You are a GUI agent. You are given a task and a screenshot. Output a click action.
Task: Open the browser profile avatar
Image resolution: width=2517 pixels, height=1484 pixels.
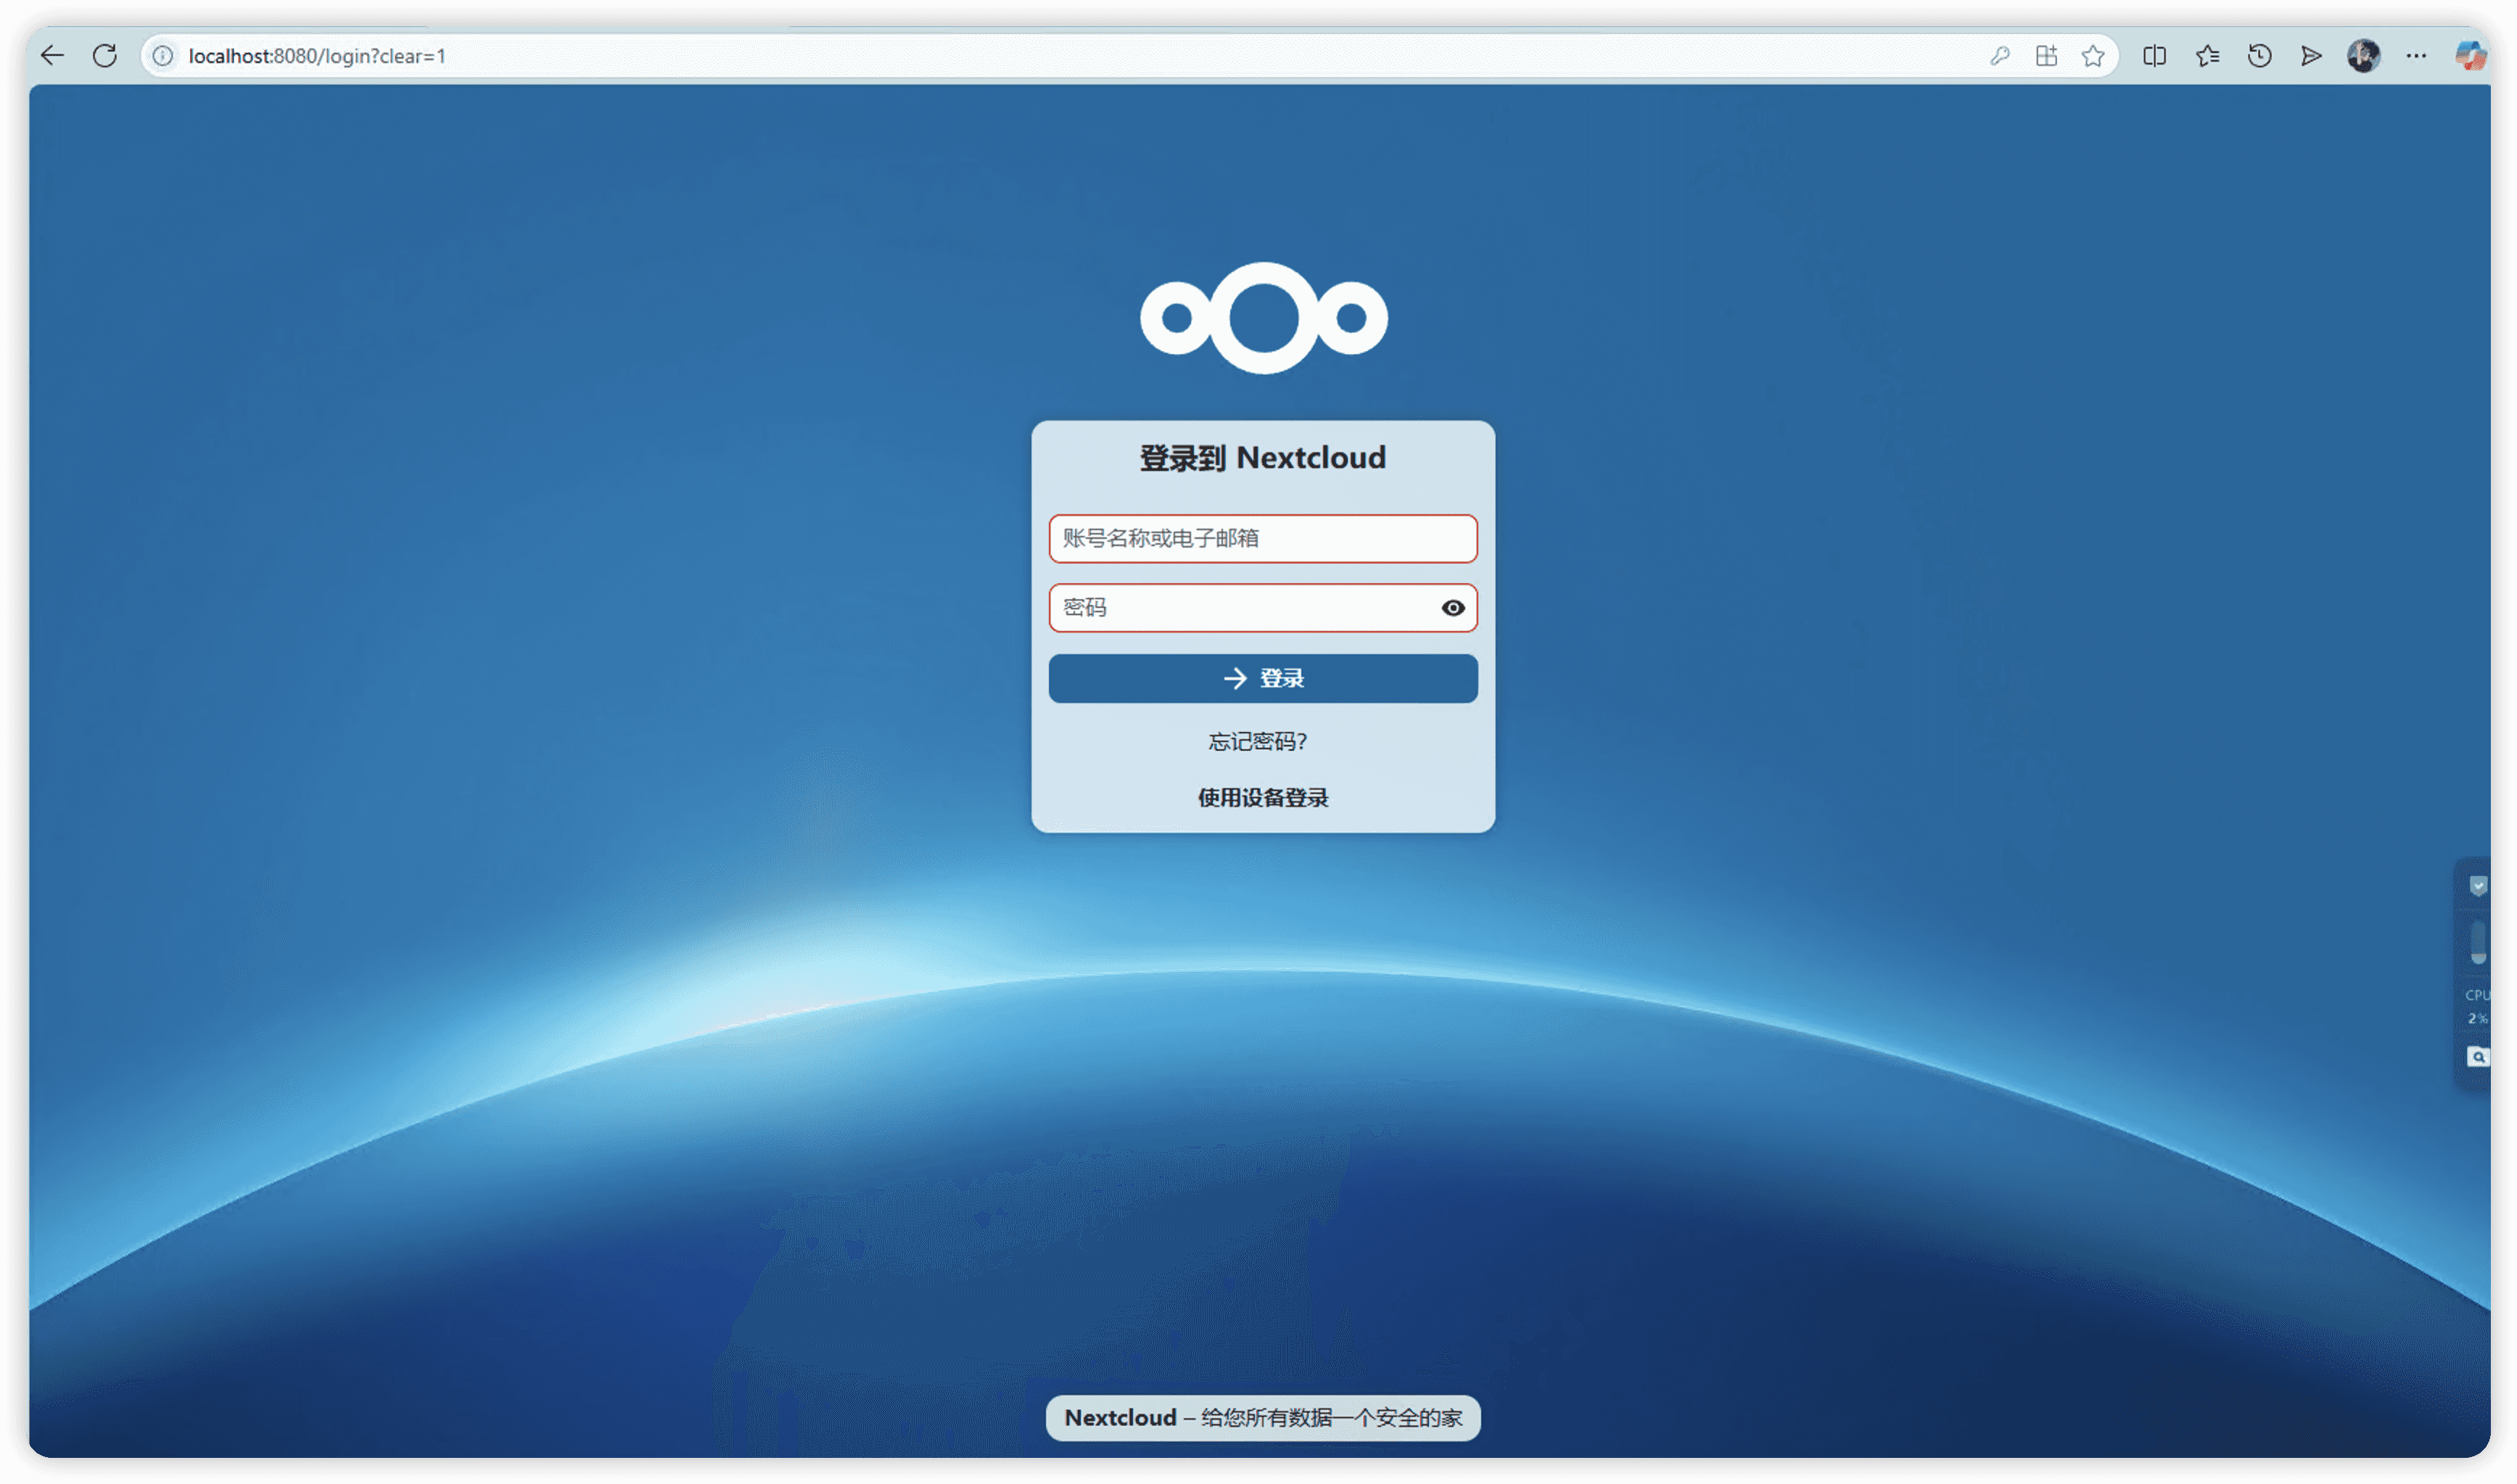point(2363,56)
